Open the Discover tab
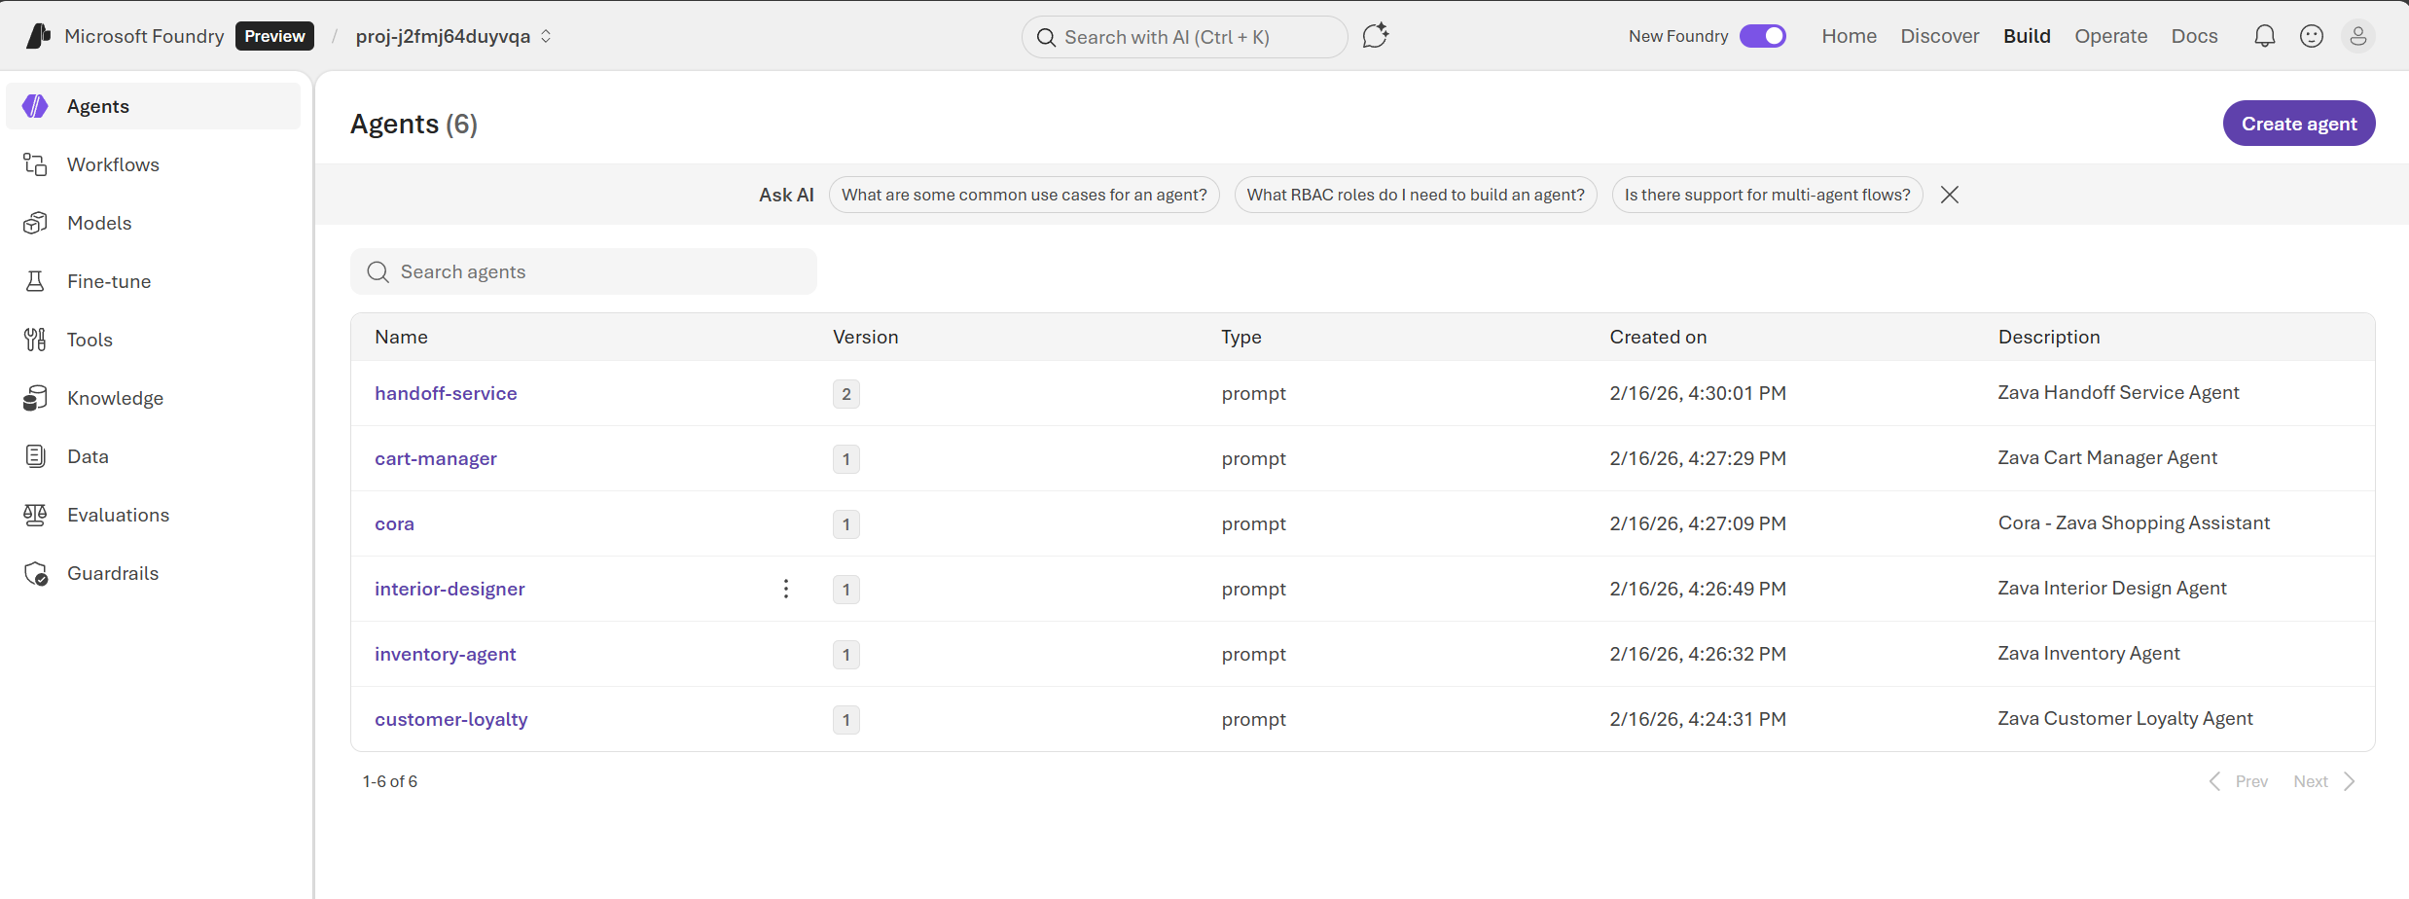The width and height of the screenshot is (2409, 899). point(1940,36)
